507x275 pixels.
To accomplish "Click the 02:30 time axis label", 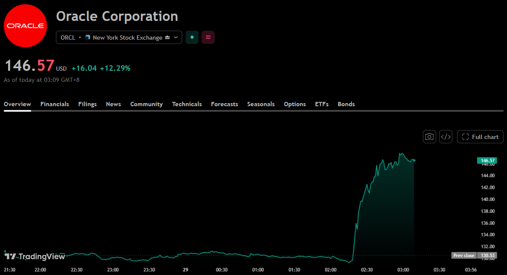I will coord(367,269).
